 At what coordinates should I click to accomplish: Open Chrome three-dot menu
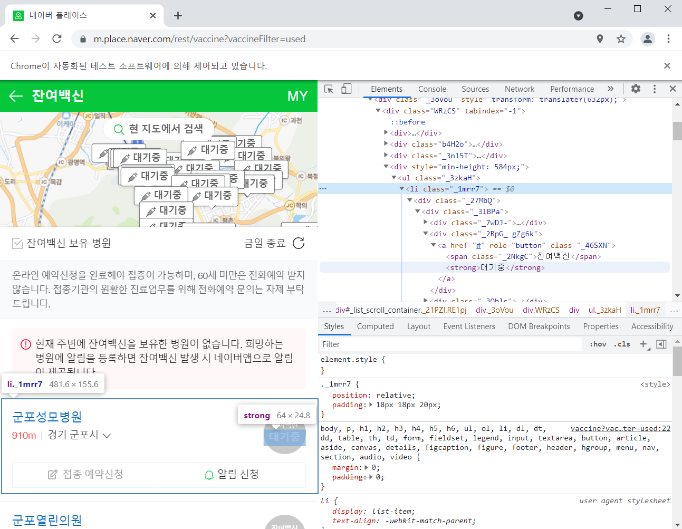[668, 39]
